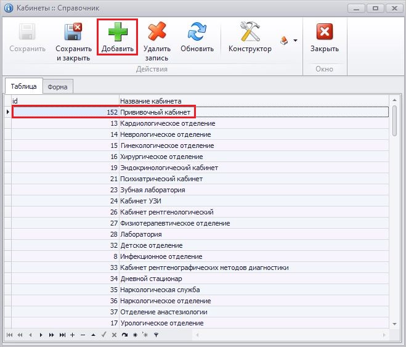This screenshot has height=347, width=406.
Task: Go to the last record in navigator
Action: pos(62,335)
